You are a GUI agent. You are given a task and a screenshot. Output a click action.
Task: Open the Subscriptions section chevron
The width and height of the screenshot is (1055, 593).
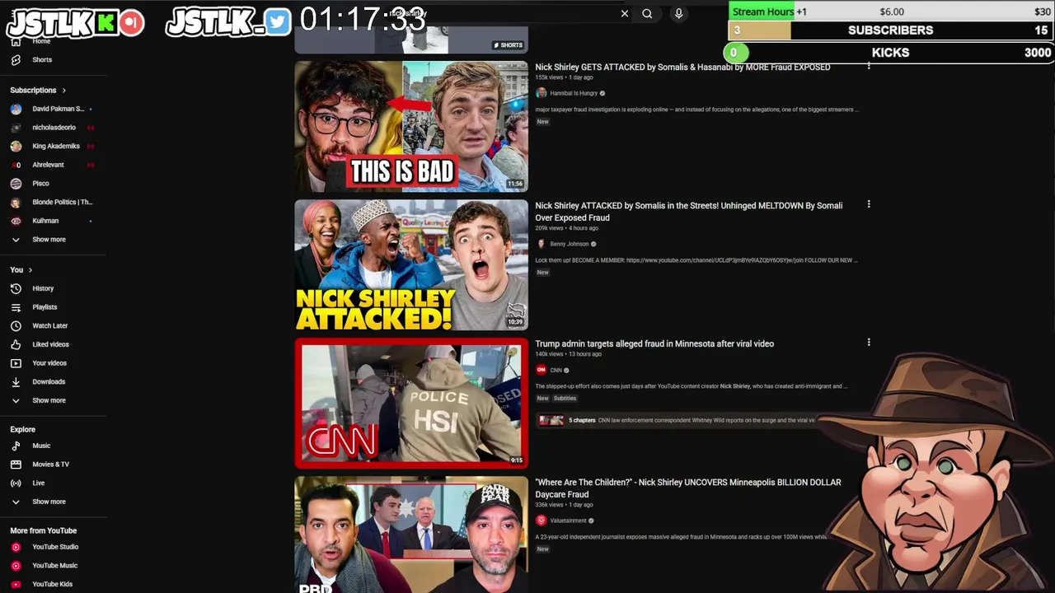click(63, 90)
